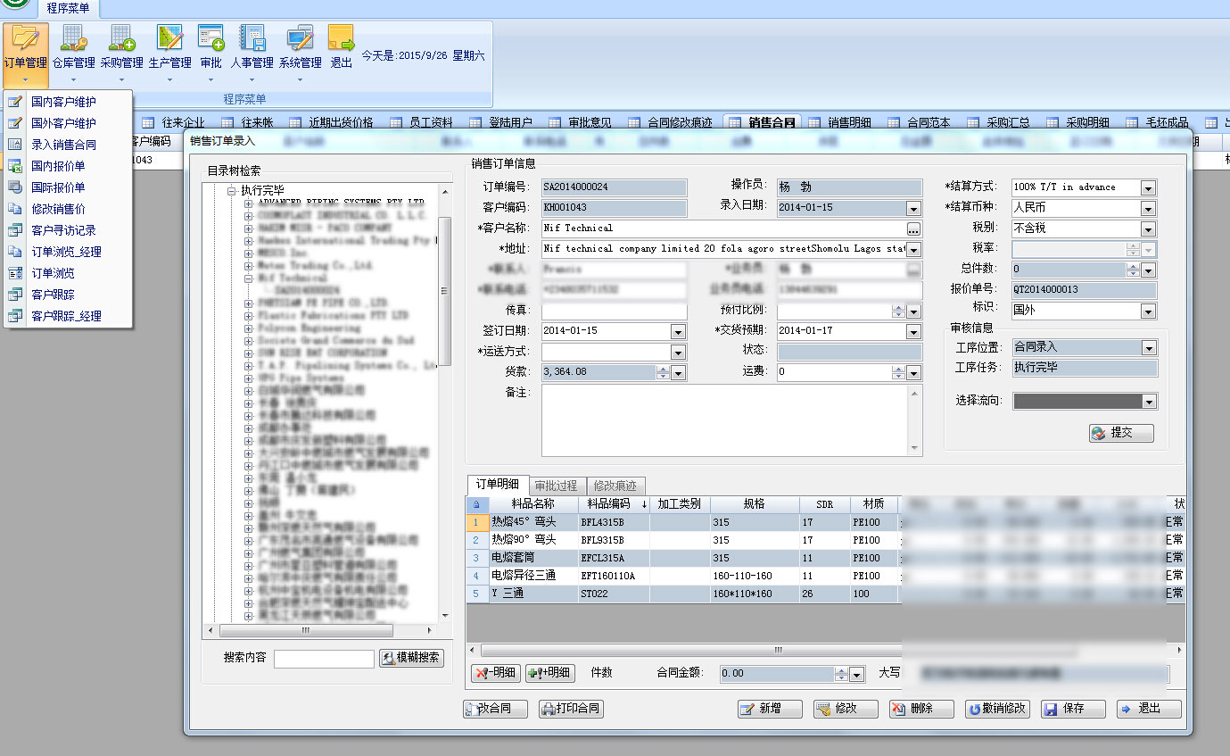Switch to the 审批过程 tab
Image resolution: width=1230 pixels, height=756 pixels.
click(x=557, y=486)
